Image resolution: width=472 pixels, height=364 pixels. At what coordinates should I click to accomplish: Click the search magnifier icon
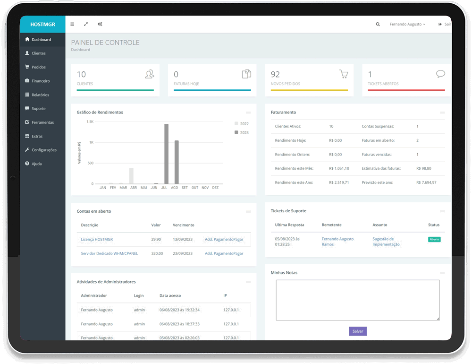point(378,24)
